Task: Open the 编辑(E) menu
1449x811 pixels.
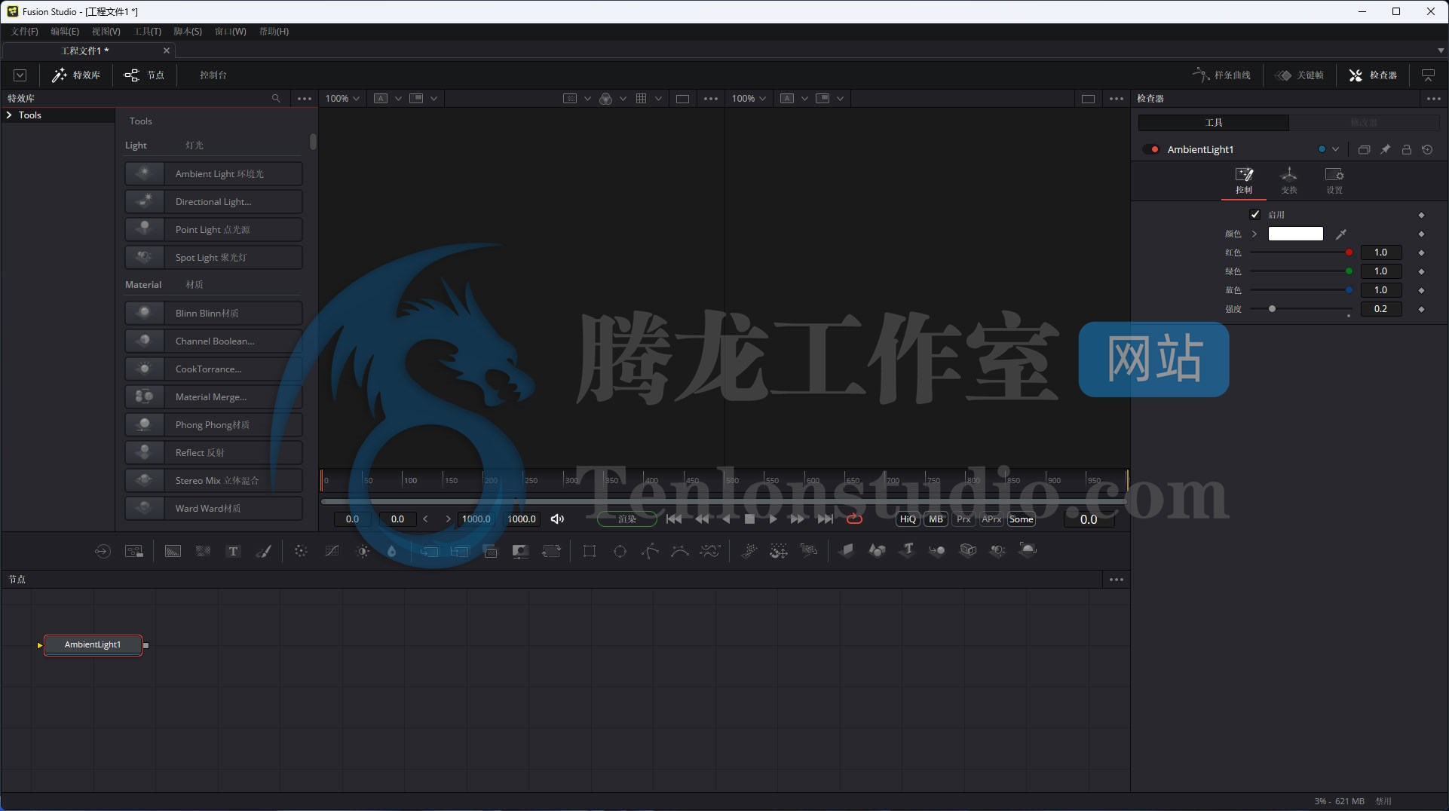Action: (65, 31)
